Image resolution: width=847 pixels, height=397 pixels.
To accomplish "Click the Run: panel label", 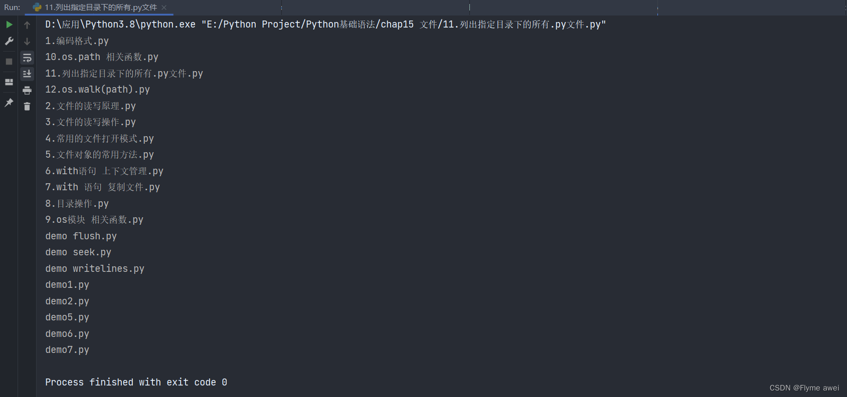I will (12, 8).
